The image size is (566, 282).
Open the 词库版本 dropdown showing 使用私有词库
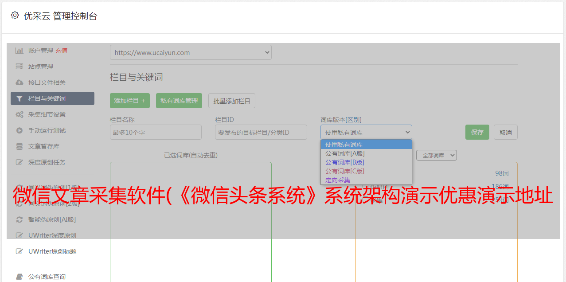tap(366, 132)
